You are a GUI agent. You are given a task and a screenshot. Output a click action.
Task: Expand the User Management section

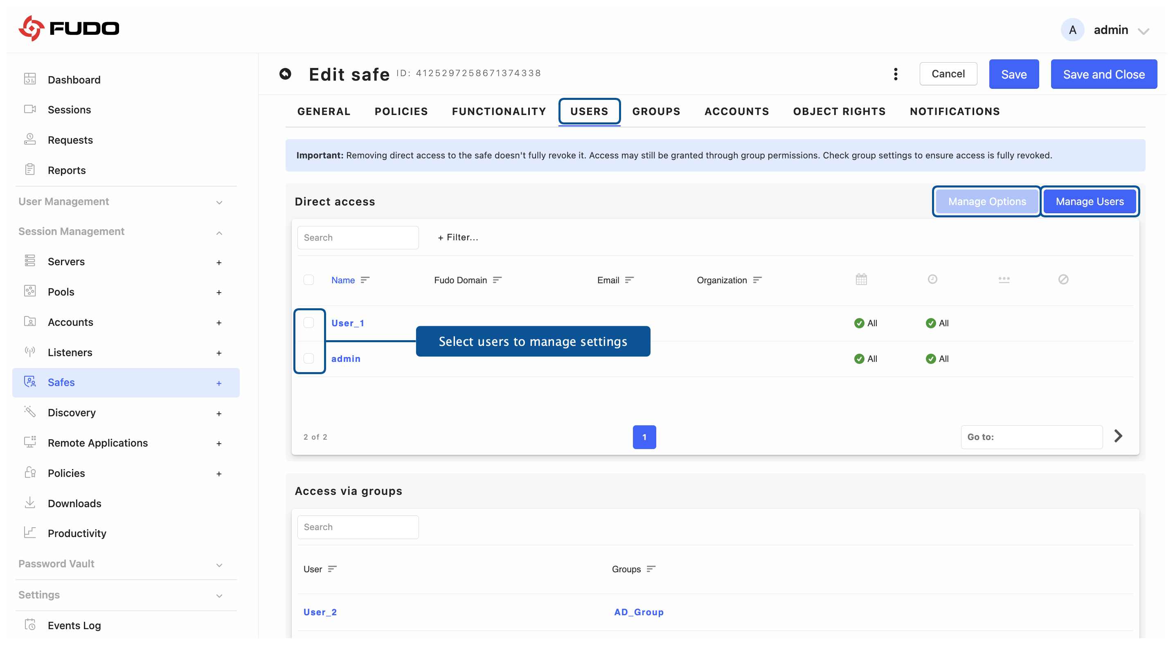pyautogui.click(x=219, y=202)
